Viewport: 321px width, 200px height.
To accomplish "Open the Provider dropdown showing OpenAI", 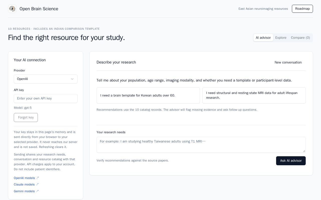I will [x=46, y=79].
